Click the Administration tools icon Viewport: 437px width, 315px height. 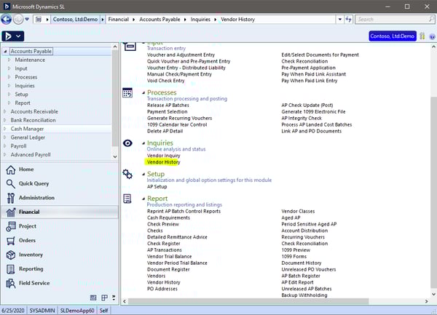[11, 198]
